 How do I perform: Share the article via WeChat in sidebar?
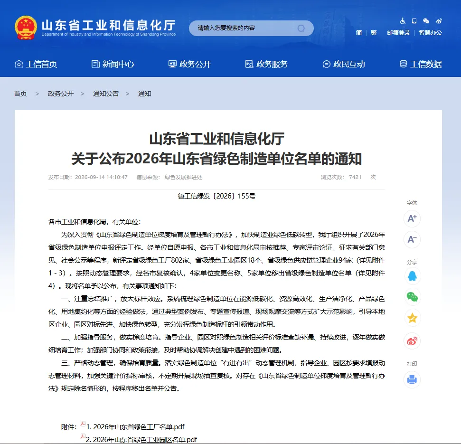tap(412, 297)
